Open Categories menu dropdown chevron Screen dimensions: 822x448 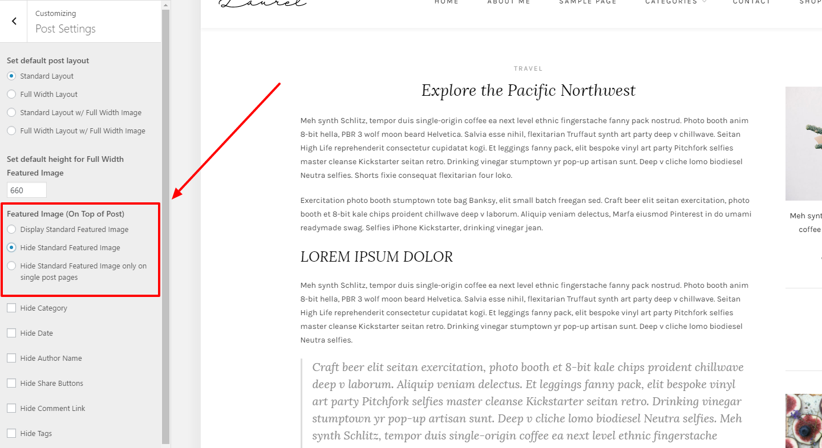704,2
